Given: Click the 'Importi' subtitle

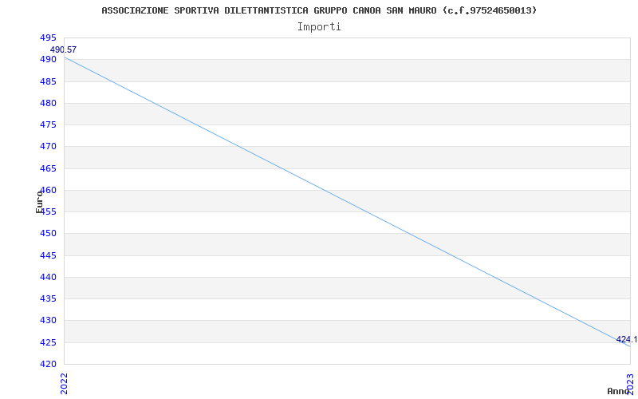Looking at the screenshot, I should (x=319, y=27).
